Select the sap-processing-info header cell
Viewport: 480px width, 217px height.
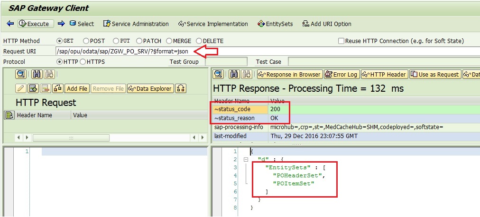240,127
